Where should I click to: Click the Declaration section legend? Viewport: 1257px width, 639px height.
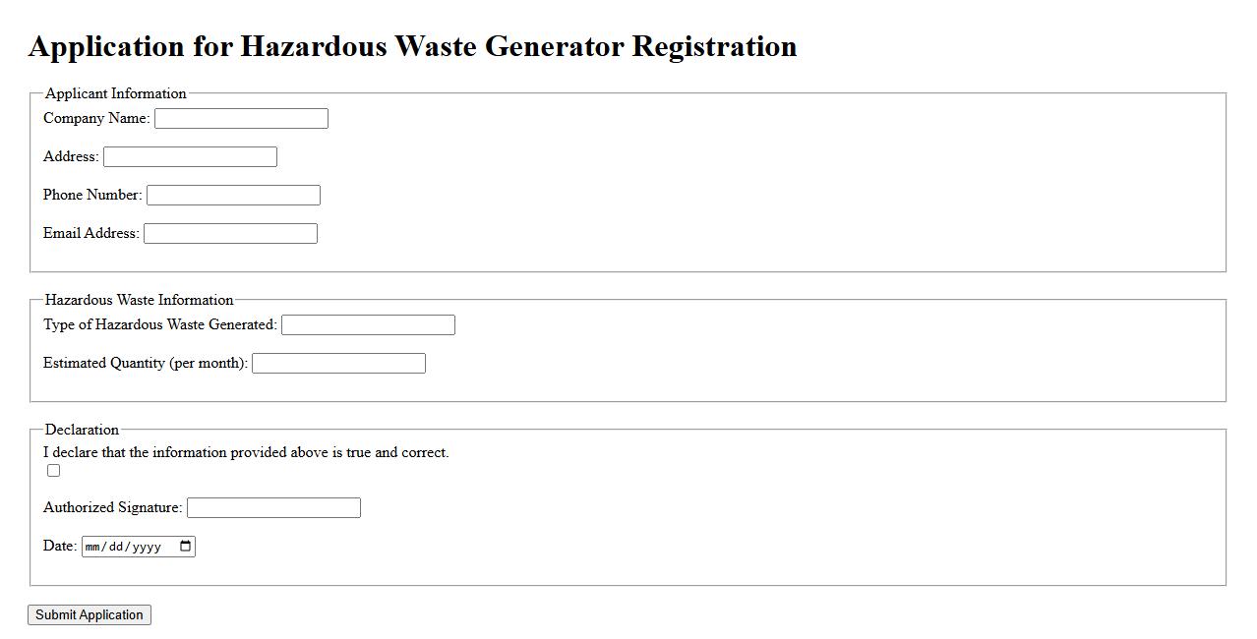point(82,430)
